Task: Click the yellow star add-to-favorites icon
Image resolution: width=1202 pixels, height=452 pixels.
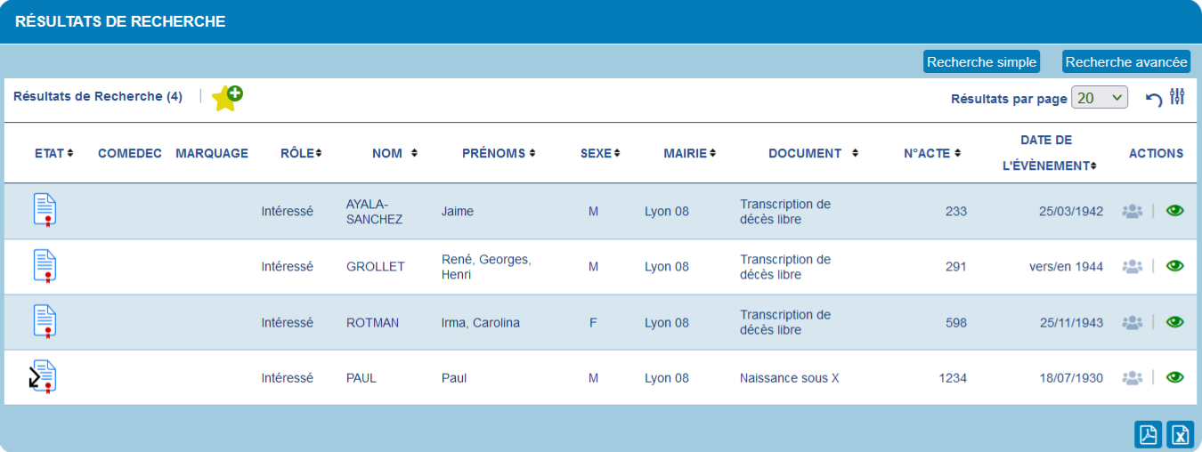Action: [x=227, y=98]
